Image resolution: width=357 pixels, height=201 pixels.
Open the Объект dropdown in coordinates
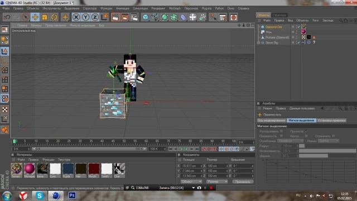(x=191, y=181)
